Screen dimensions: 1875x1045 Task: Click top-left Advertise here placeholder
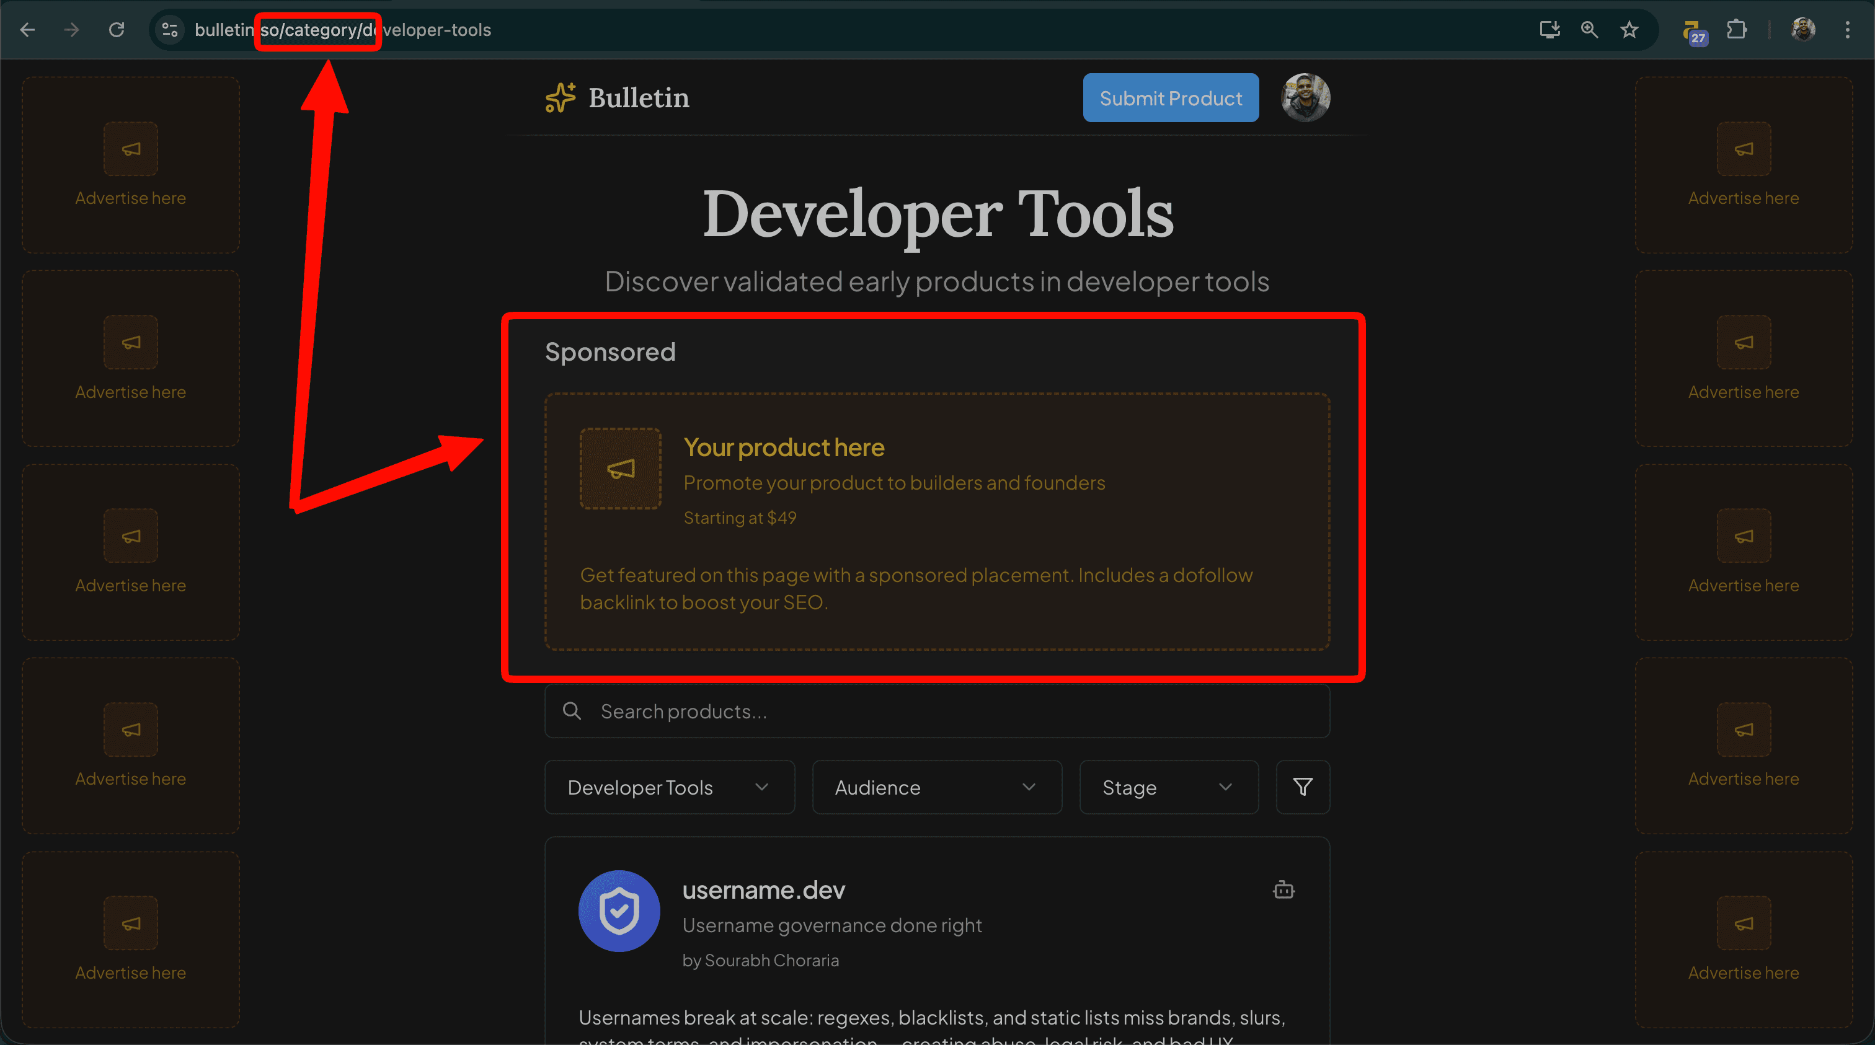coord(131,165)
